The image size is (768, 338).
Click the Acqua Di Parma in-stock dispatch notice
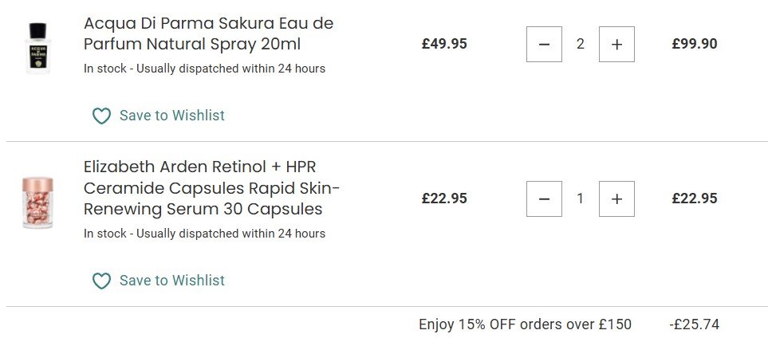coord(204,69)
